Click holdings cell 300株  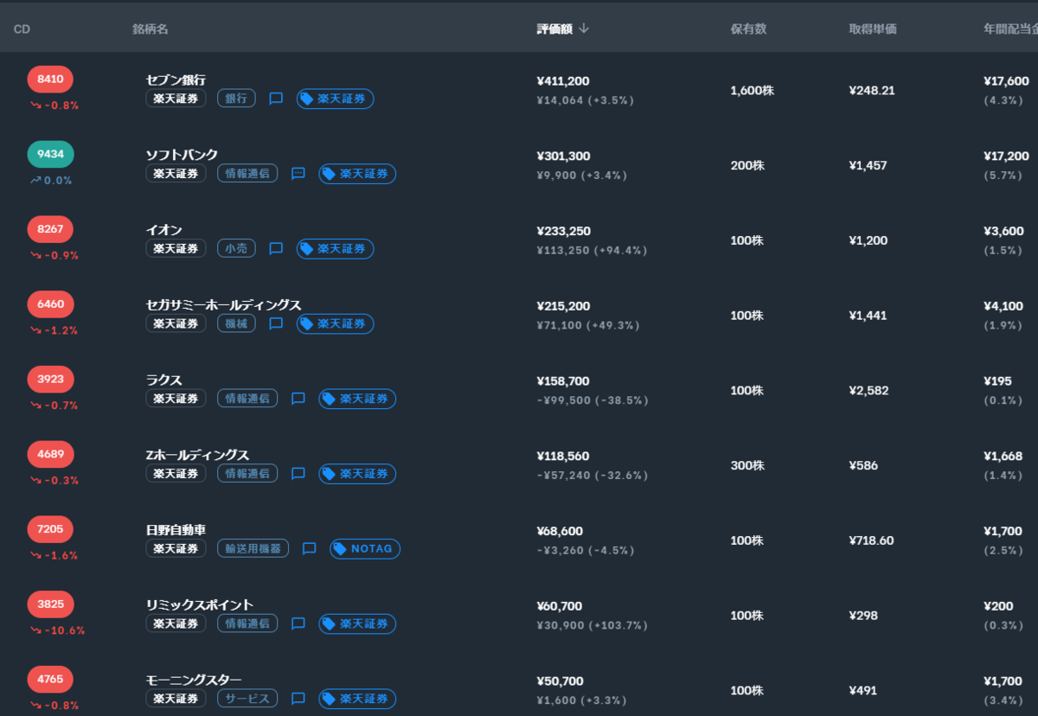click(747, 465)
